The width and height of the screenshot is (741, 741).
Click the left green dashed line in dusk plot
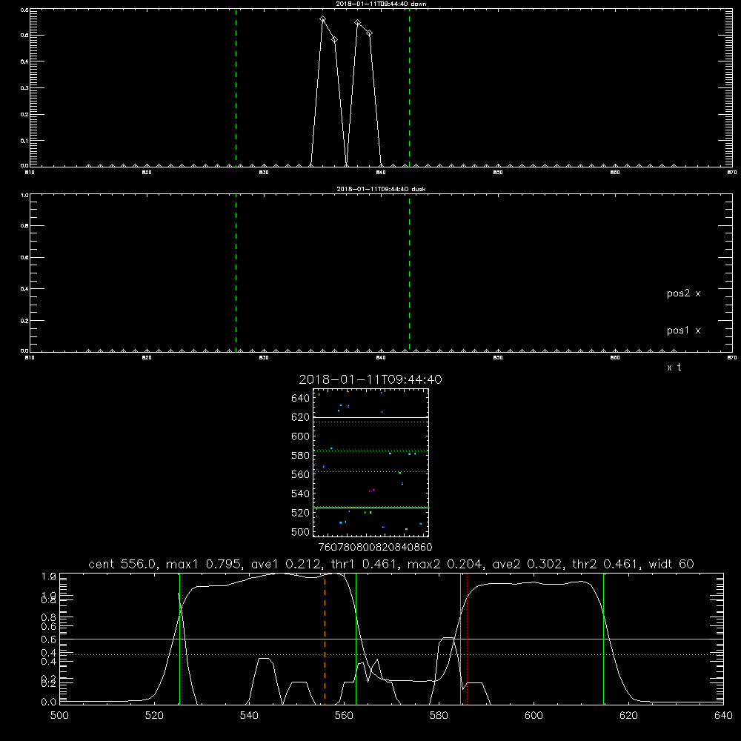coord(236,273)
